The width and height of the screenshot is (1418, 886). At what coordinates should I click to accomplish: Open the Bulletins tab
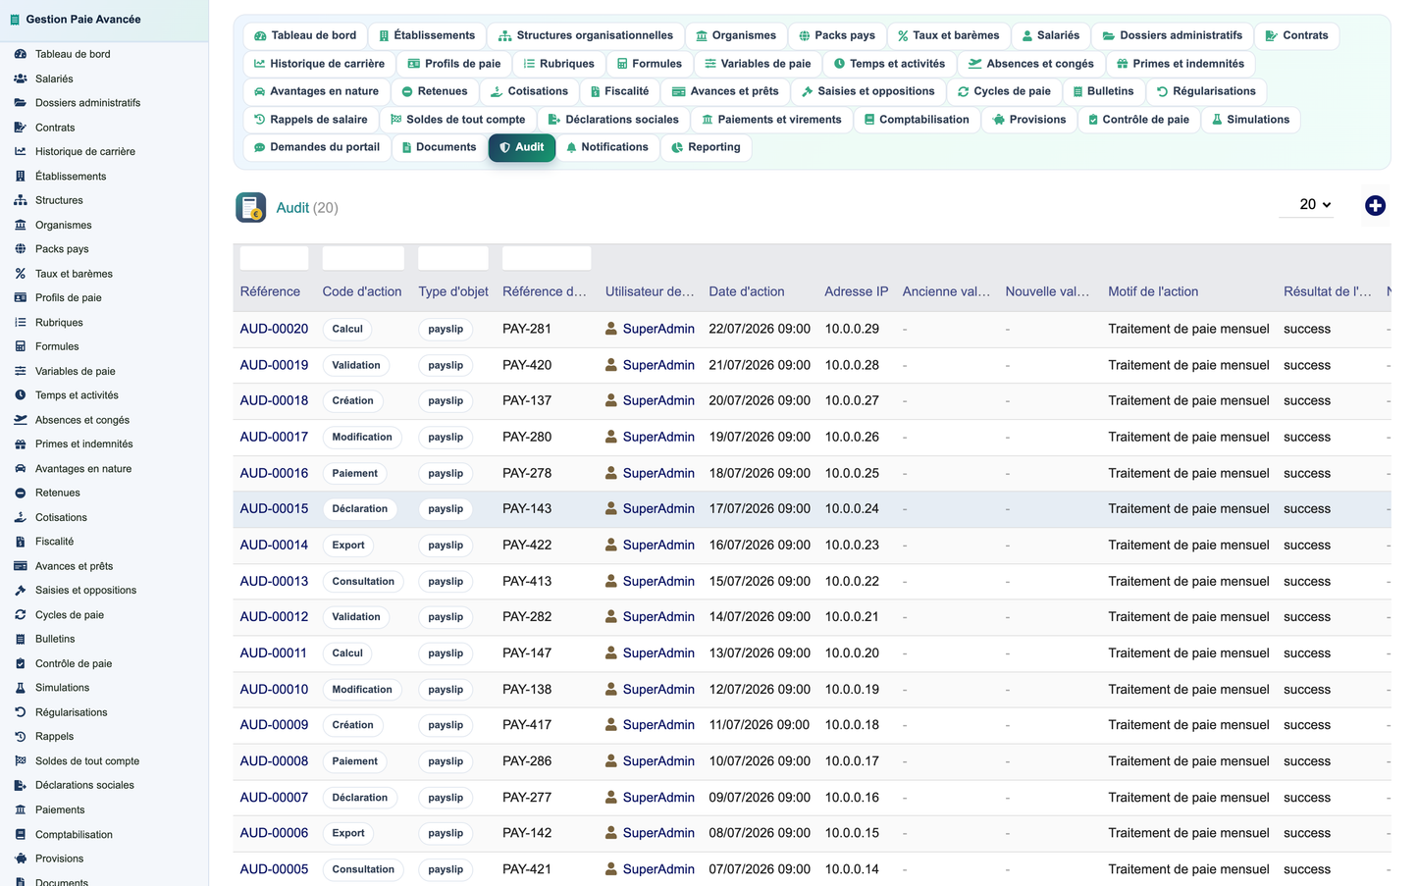pos(1103,91)
